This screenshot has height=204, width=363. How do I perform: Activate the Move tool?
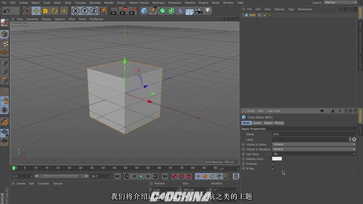[36, 11]
